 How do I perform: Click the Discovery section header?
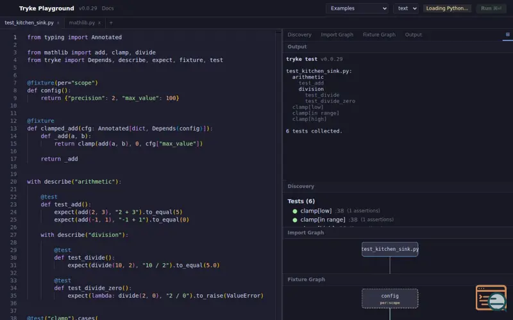(x=301, y=186)
